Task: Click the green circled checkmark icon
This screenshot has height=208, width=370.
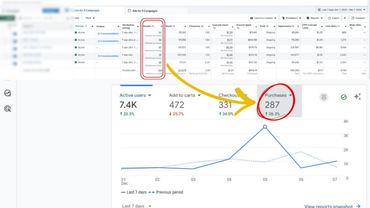Action: click(344, 97)
